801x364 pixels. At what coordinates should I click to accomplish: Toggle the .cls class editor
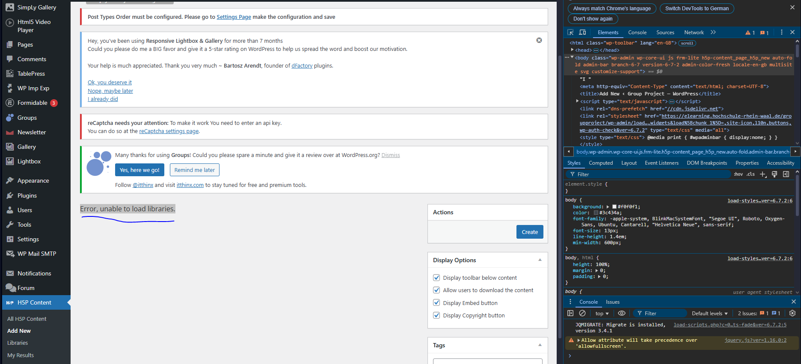(x=751, y=175)
